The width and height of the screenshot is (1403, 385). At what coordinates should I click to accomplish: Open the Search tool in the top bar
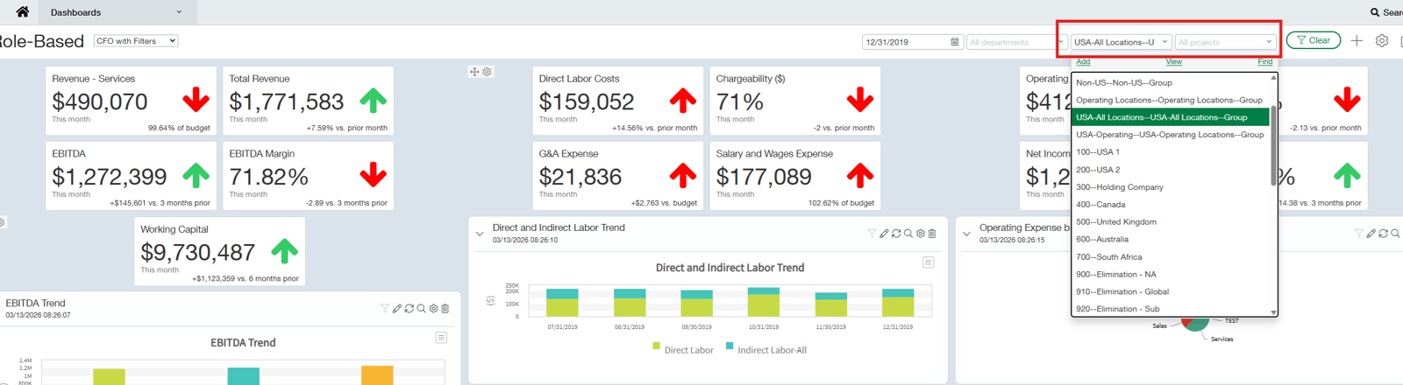coord(1386,12)
